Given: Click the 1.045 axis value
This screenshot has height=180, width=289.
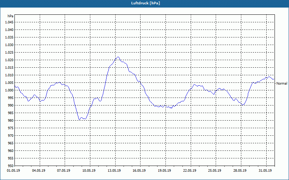Looking at the screenshot, I should [x=9, y=22].
